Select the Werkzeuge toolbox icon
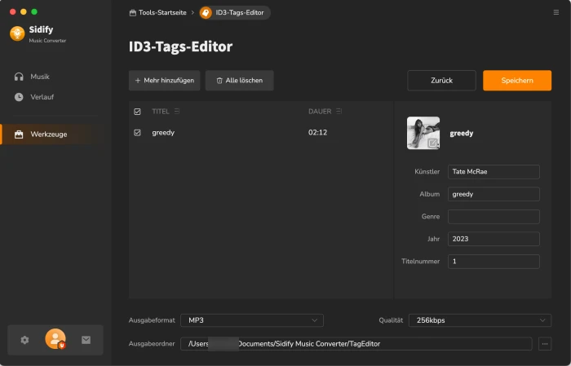This screenshot has width=571, height=366. (19, 134)
